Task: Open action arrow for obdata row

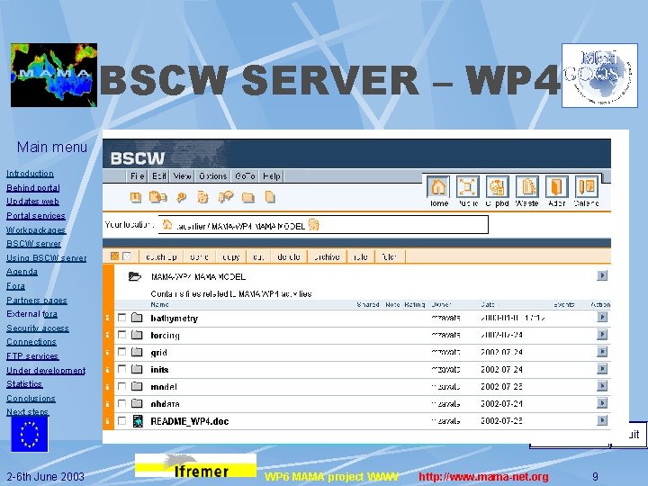Action: tap(602, 403)
